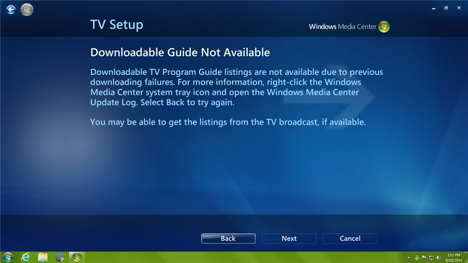Open the Media Center start menu orb
Image resolution: width=468 pixels, height=263 pixels.
tap(27, 10)
